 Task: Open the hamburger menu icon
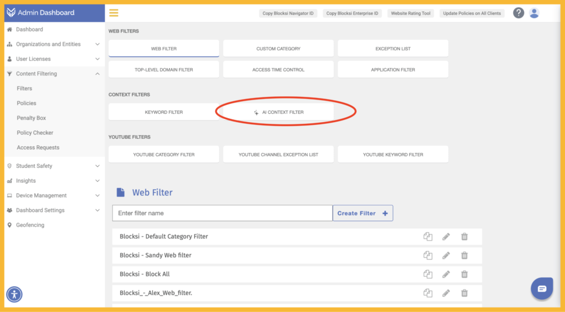(x=114, y=13)
